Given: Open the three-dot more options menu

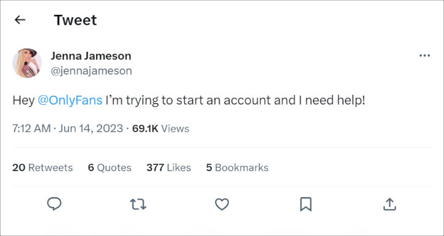Looking at the screenshot, I should pos(424,55).
